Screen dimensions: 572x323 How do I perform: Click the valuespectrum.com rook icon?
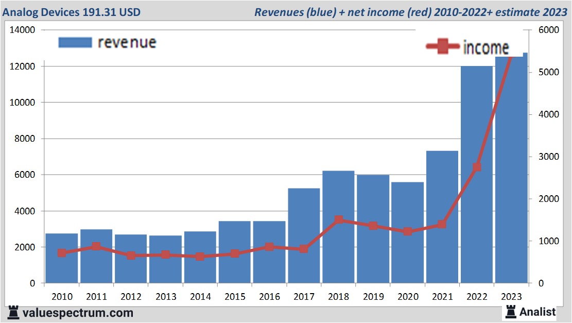(x=13, y=312)
